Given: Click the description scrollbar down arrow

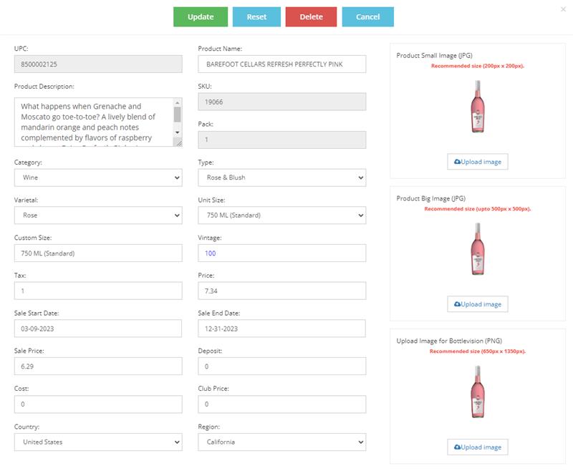Looking at the screenshot, I should 177,132.
